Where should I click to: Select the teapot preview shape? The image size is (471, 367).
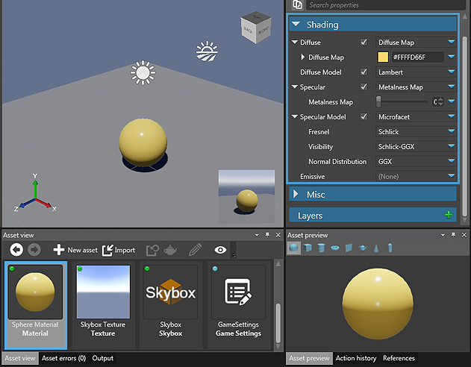(362, 248)
